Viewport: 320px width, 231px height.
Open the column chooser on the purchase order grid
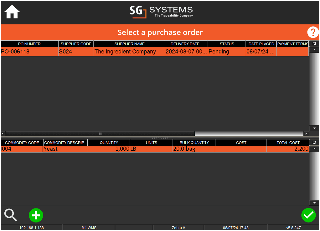click(314, 44)
